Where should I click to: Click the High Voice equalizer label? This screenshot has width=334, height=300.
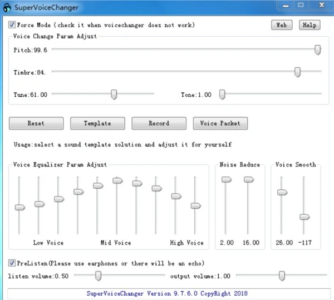click(x=186, y=243)
